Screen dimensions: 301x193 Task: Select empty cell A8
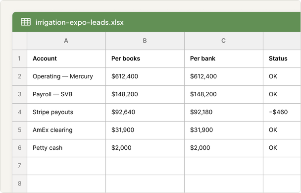66,184
